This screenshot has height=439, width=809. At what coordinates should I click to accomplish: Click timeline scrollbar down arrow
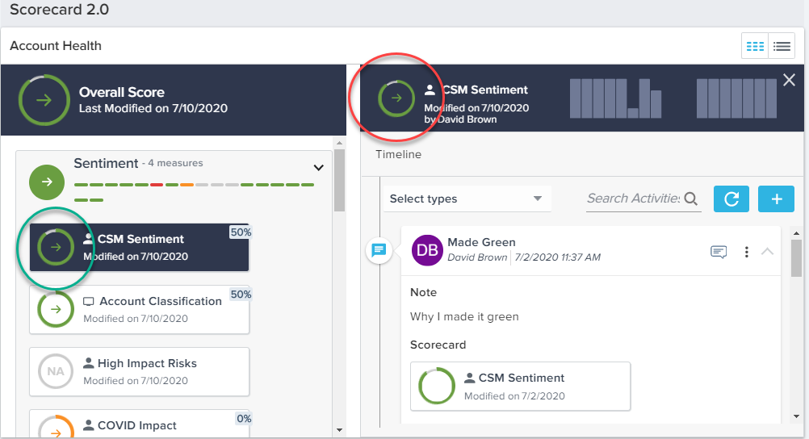point(796,416)
